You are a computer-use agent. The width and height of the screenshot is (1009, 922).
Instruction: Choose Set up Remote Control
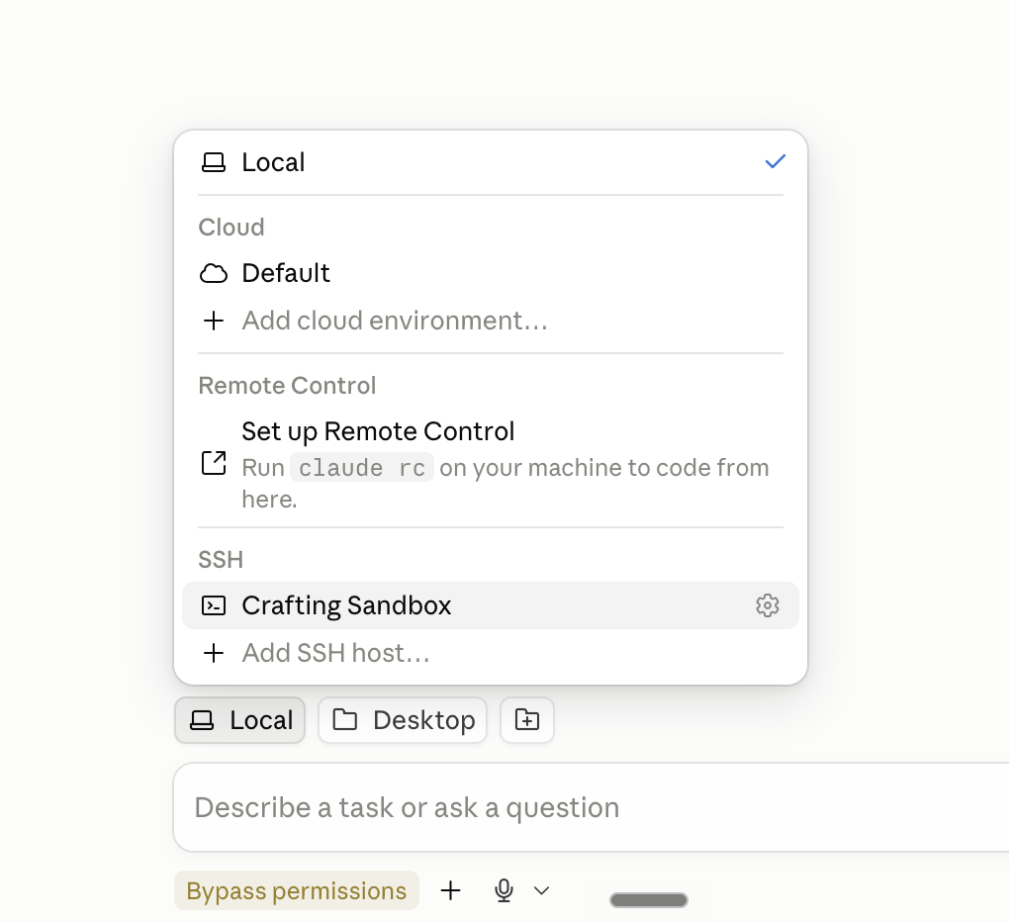(x=491, y=465)
